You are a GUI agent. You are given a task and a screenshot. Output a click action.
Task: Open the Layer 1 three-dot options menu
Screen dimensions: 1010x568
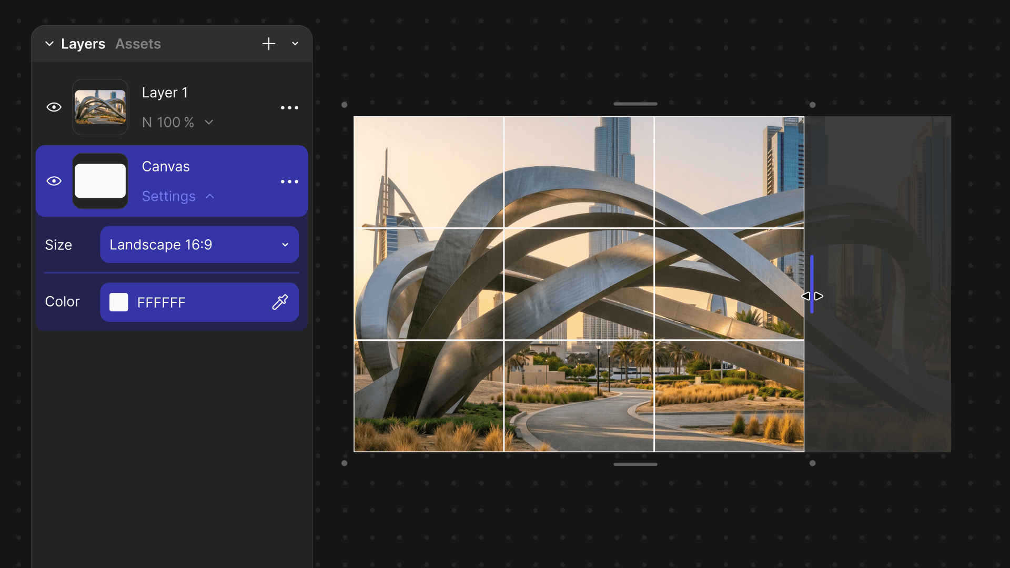click(289, 108)
